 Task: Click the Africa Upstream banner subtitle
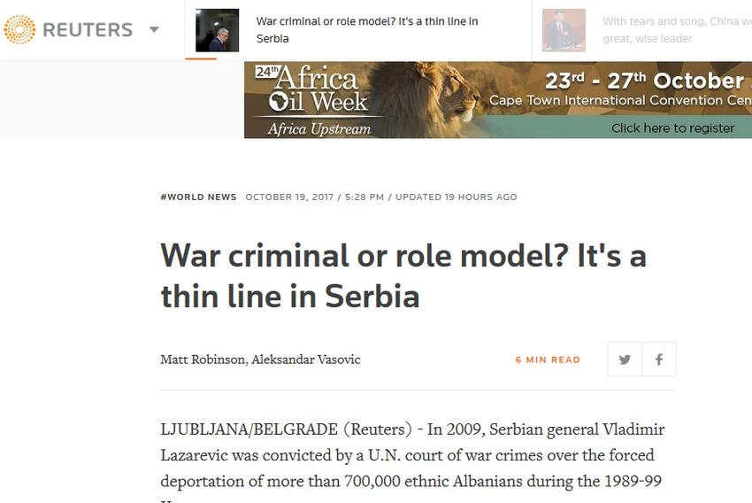[x=319, y=129]
